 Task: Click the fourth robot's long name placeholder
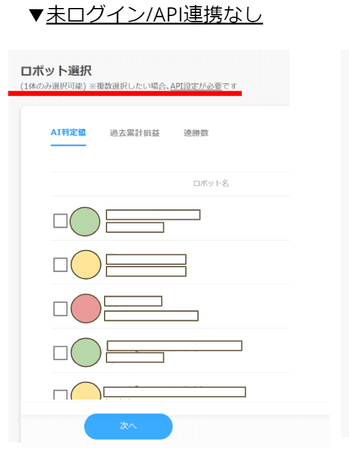pos(174,345)
